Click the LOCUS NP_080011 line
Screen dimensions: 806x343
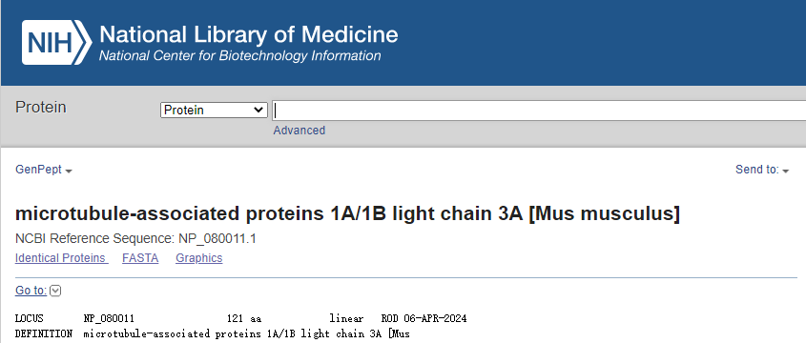(x=240, y=319)
